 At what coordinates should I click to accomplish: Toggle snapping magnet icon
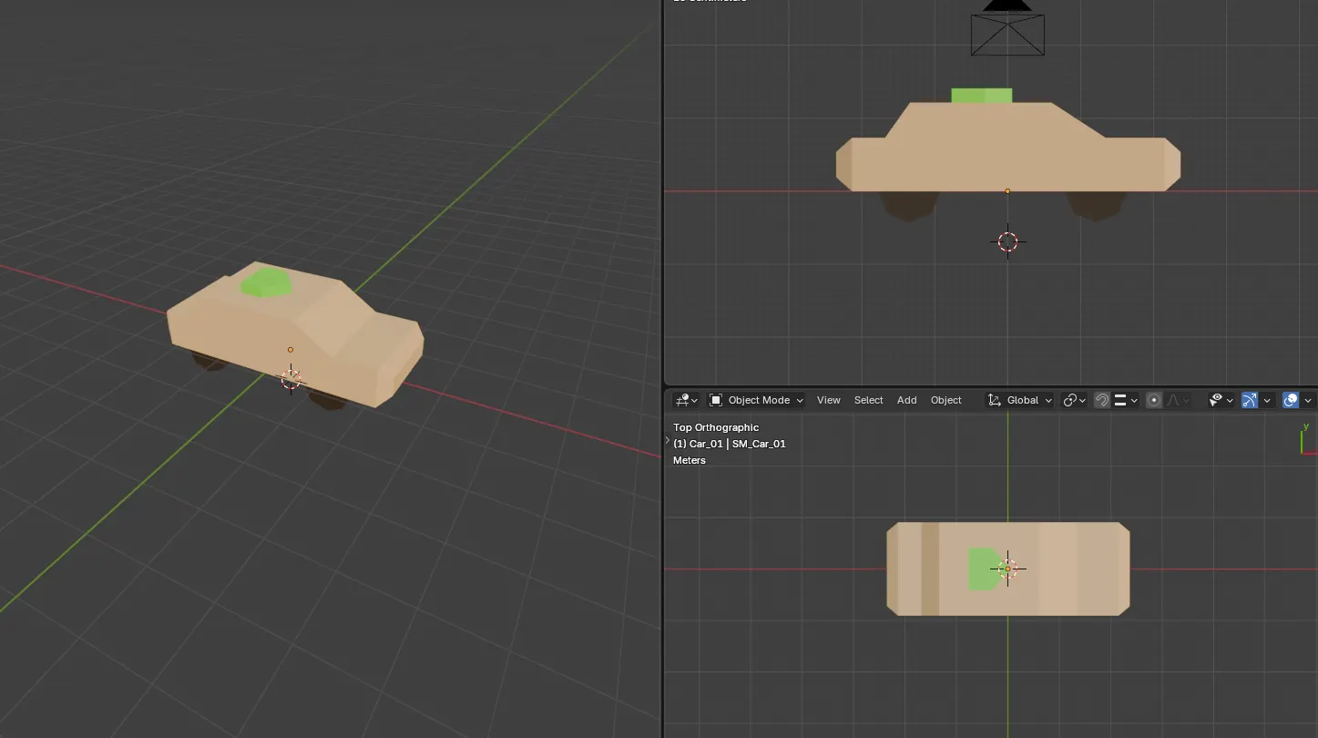pyautogui.click(x=1102, y=400)
